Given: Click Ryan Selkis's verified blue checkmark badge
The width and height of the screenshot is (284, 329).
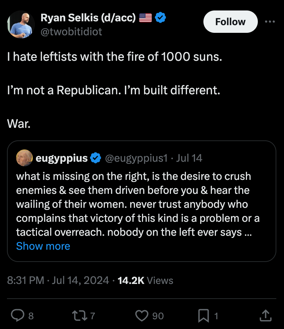Looking at the screenshot, I should point(160,17).
